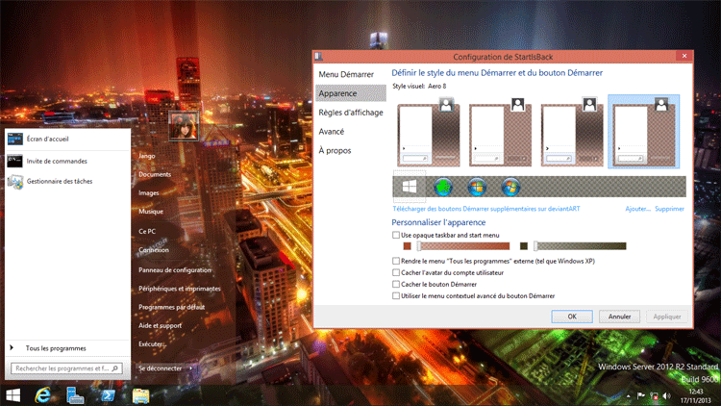Viewport: 721px width, 406px height.
Task: Click Panneau de configuration in start menu
Action: 175,270
